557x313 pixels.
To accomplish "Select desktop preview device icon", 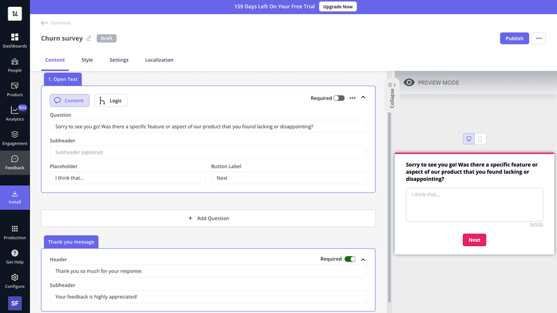I will click(469, 139).
